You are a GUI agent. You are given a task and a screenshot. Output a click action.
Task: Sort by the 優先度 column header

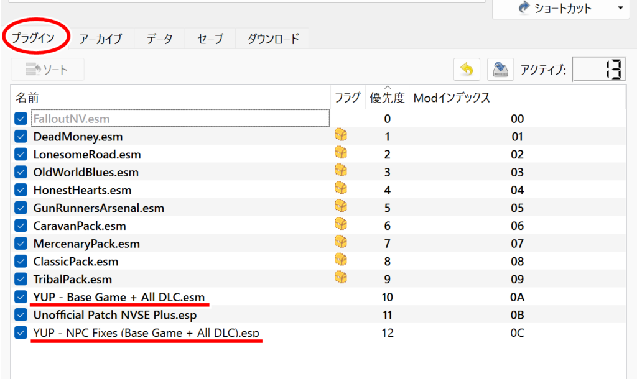tap(387, 98)
